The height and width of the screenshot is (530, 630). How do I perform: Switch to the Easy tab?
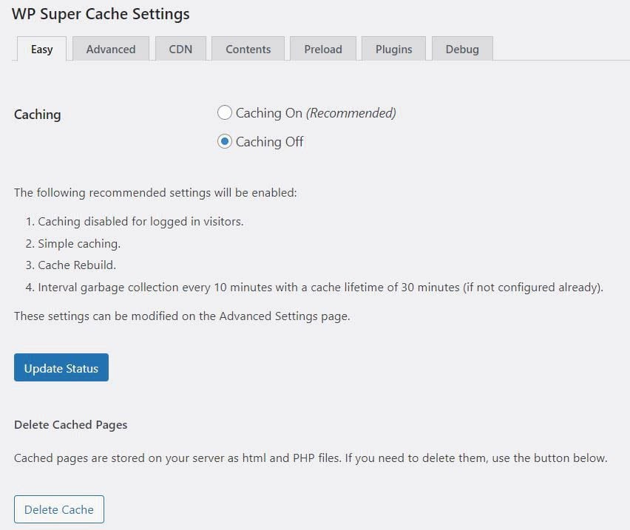pyautogui.click(x=41, y=50)
